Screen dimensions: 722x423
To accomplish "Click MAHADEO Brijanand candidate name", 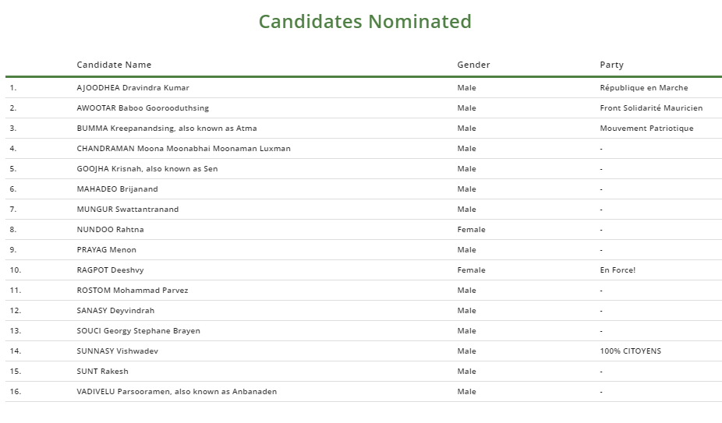I will [x=117, y=189].
